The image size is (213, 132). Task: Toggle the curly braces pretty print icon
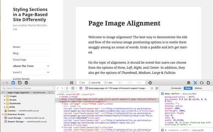point(152,88)
